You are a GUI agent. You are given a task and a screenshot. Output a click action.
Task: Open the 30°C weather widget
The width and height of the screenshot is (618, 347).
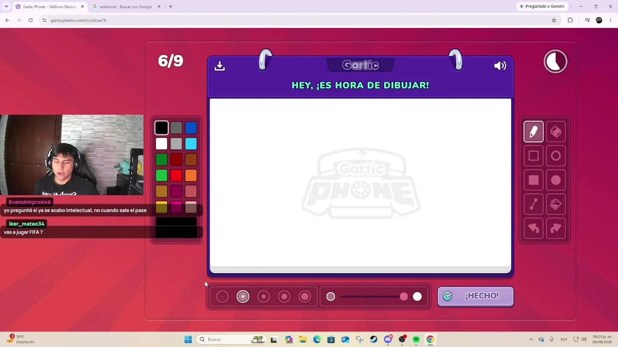pos(22,339)
